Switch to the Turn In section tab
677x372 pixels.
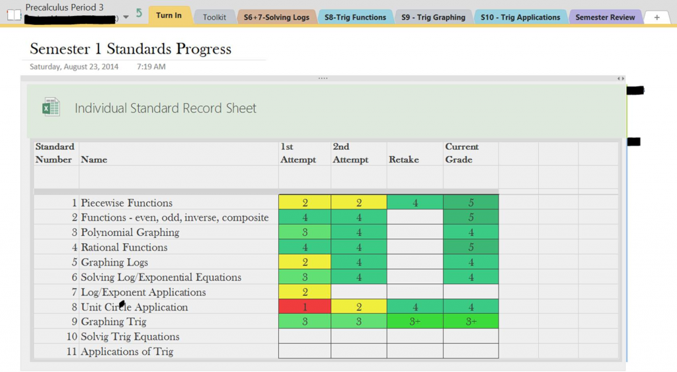coord(169,16)
